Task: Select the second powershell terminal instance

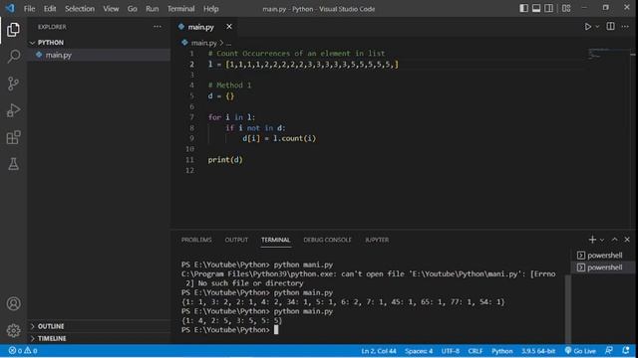Action: pyautogui.click(x=600, y=268)
